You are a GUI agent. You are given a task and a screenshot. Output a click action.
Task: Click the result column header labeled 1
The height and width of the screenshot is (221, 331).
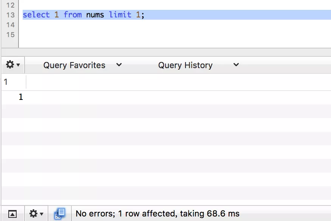tap(6, 82)
